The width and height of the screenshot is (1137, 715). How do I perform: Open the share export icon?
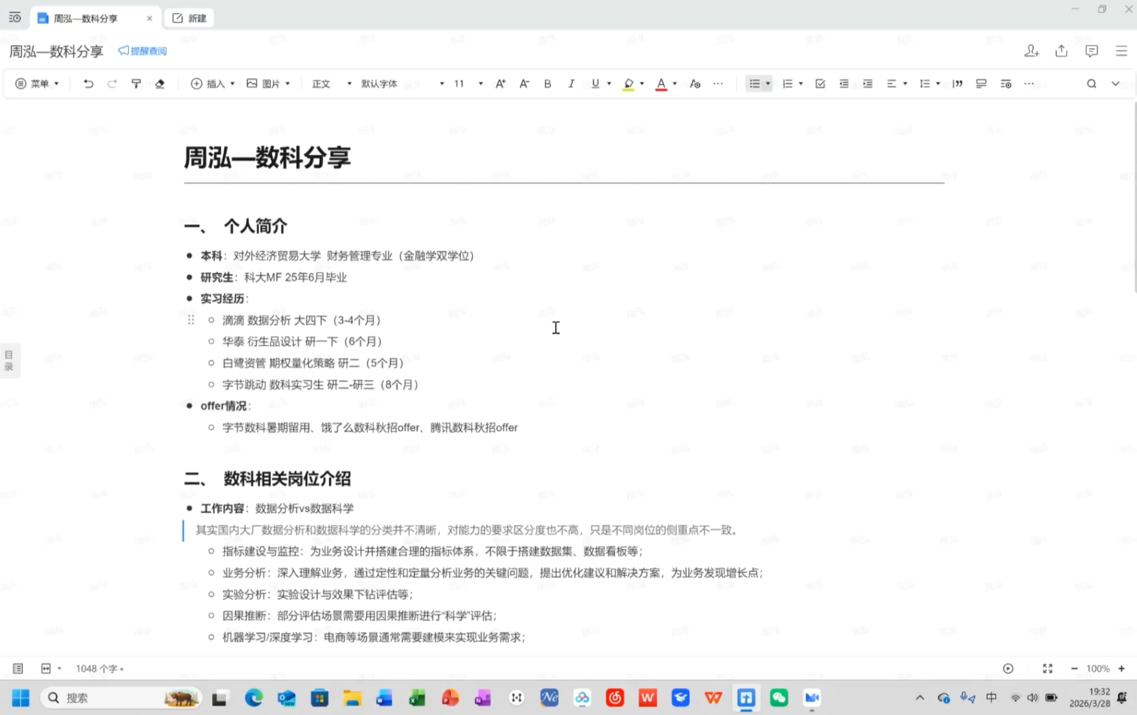1061,51
